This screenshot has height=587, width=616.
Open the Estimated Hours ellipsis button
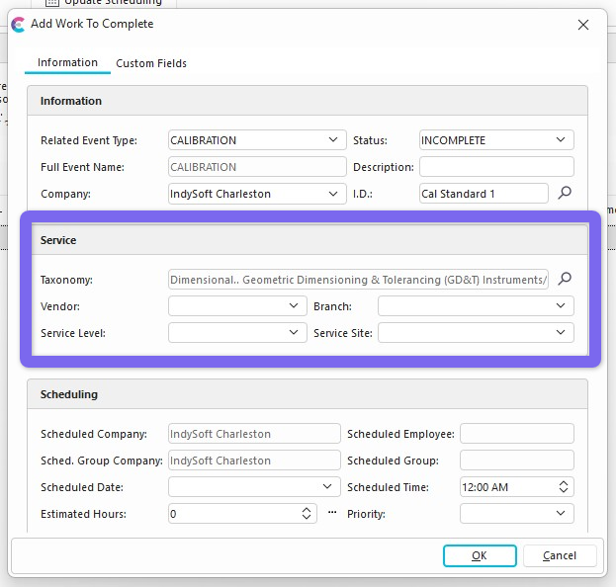[x=332, y=514]
